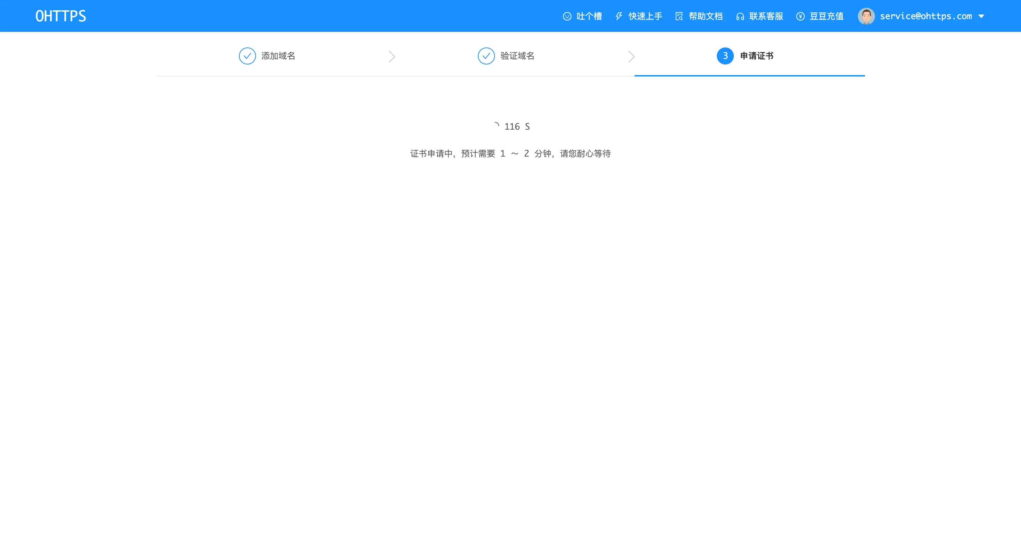Click chevron arrow after 验证域名 step
This screenshot has width=1021, height=559.
coord(631,56)
